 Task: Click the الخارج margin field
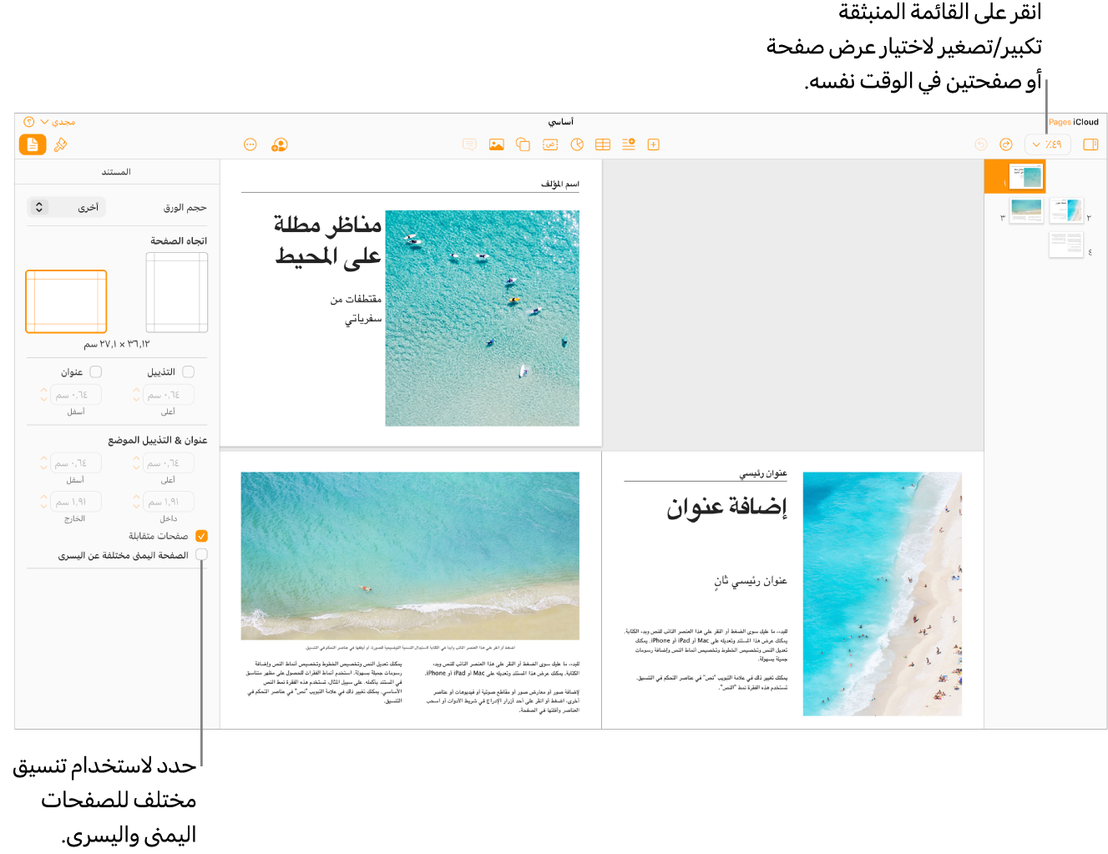point(76,502)
